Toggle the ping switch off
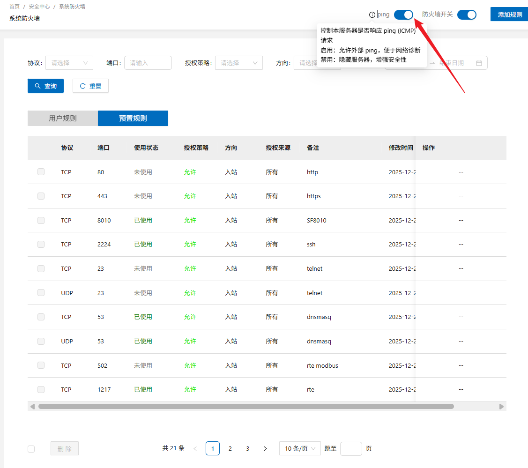528x468 pixels. [403, 15]
